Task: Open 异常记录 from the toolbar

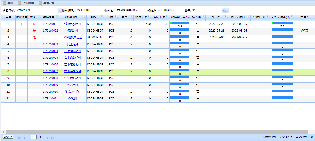Action: tap(47, 3)
